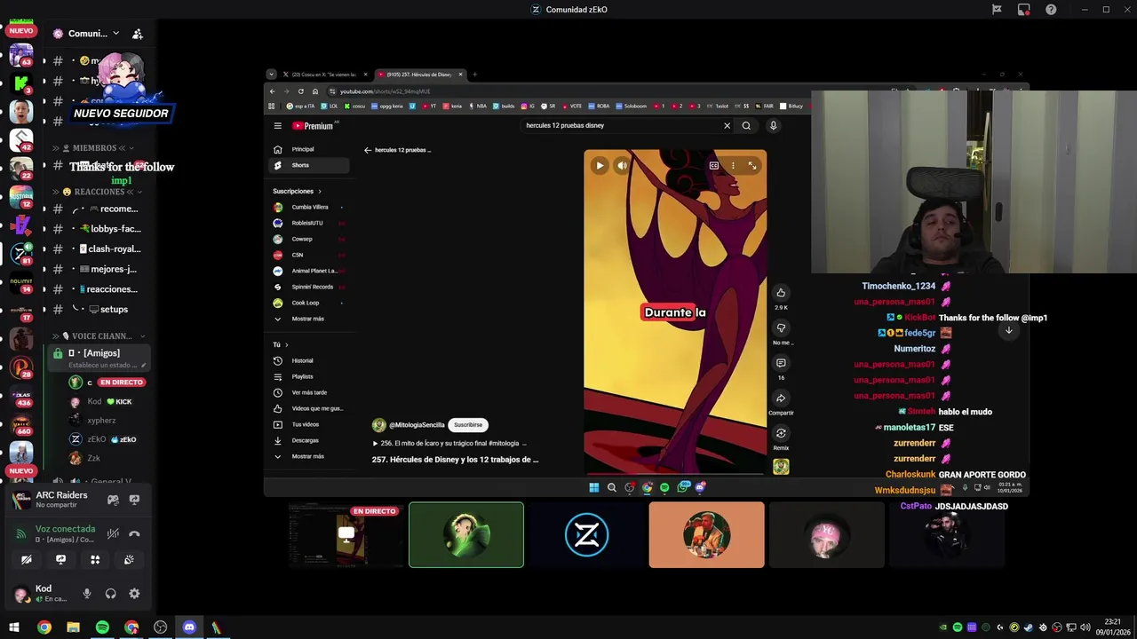Collapse the MIEMBROS channel category

coord(93,148)
